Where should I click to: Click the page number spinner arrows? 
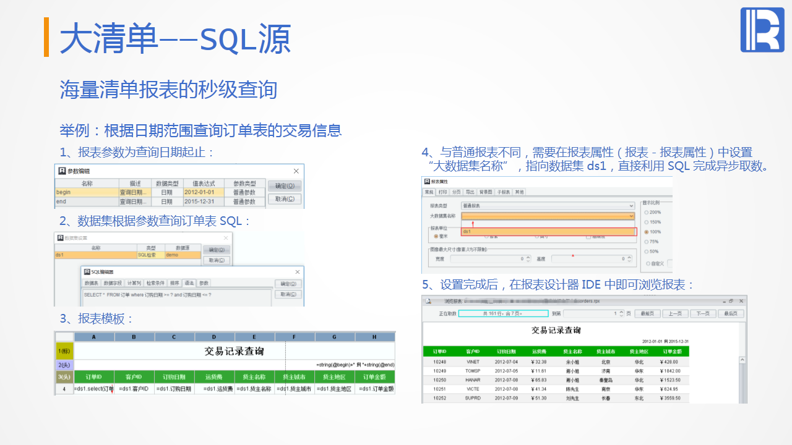tap(621, 314)
